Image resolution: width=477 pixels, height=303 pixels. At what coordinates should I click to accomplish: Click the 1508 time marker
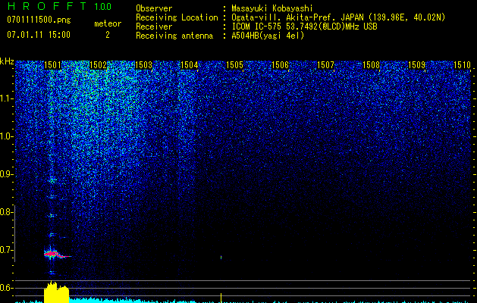click(372, 65)
